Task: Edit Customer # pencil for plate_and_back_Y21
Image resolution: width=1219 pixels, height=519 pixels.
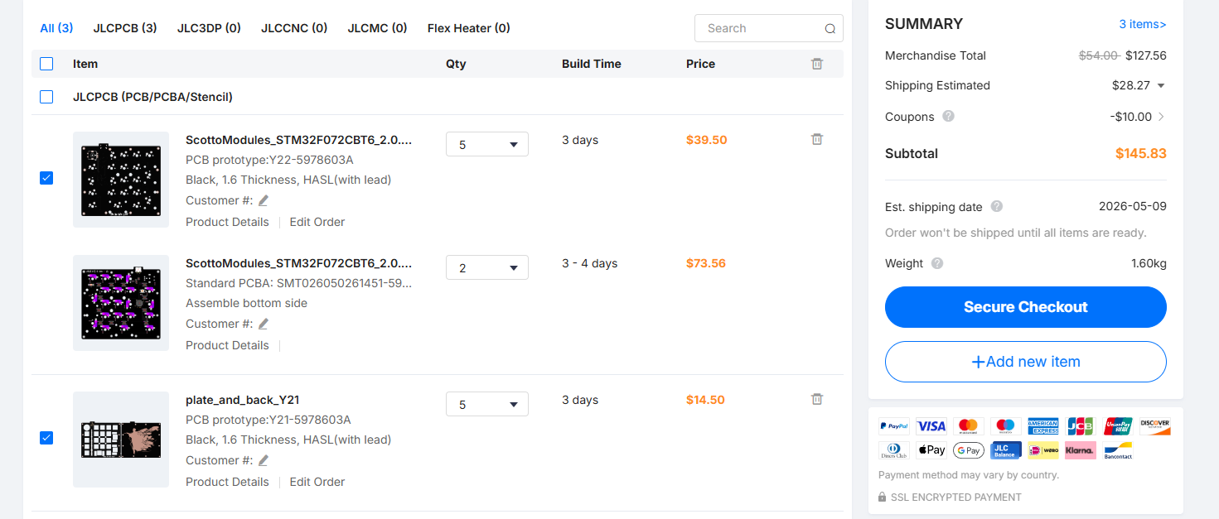Action: 264,460
